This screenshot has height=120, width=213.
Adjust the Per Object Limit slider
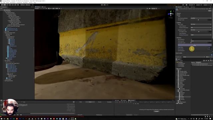[x=199, y=32]
